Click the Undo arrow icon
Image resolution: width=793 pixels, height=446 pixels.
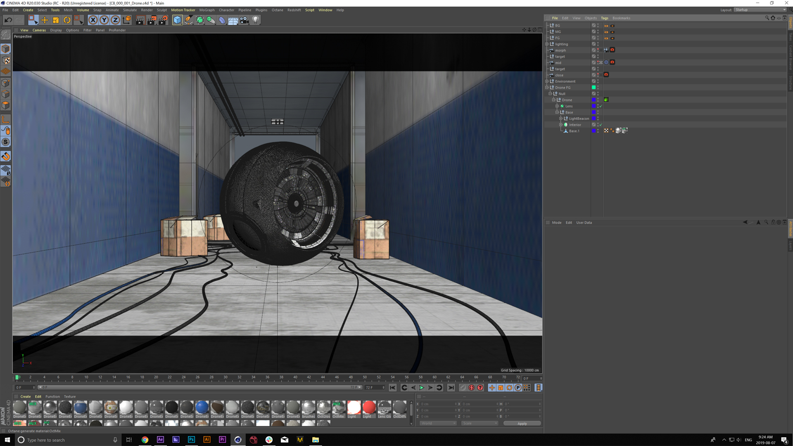pos(8,20)
